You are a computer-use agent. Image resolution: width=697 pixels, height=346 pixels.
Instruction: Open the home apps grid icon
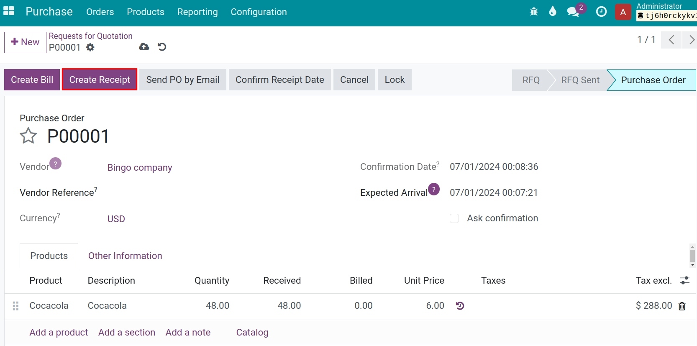(9, 11)
